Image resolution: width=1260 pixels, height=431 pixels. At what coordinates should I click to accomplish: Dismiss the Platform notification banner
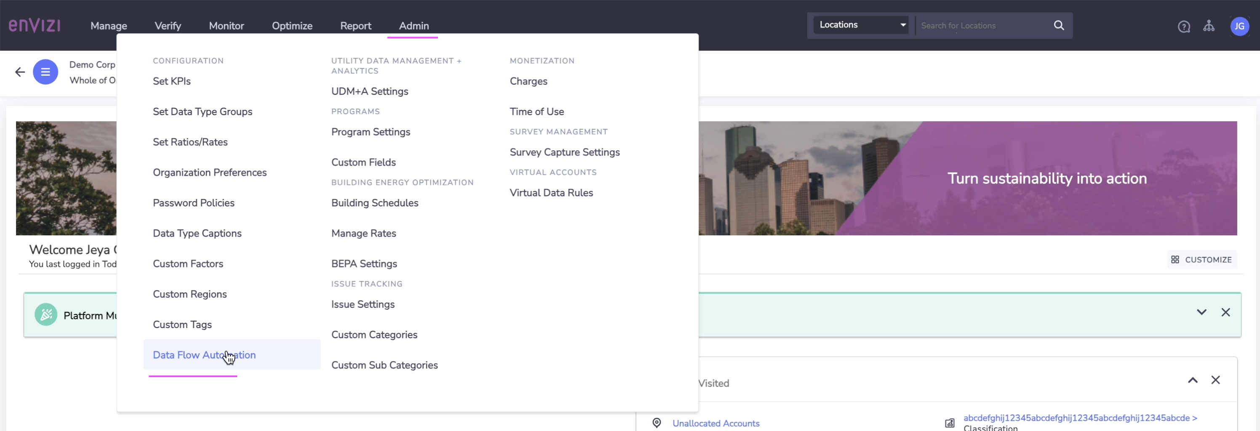(1225, 312)
